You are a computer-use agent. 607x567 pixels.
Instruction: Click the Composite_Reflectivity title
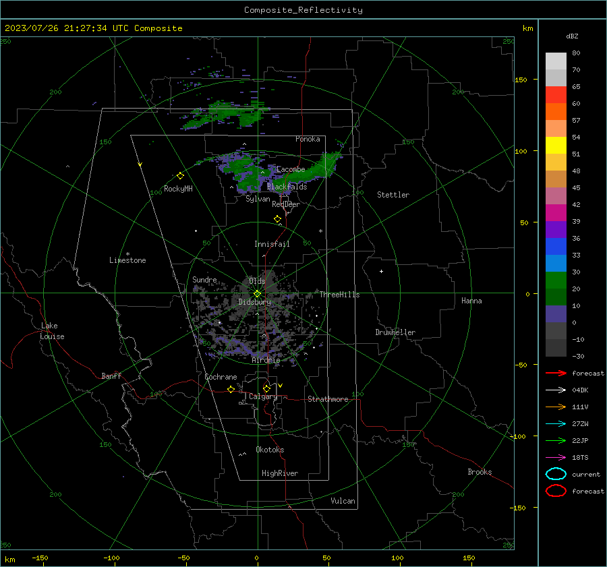[x=303, y=10]
